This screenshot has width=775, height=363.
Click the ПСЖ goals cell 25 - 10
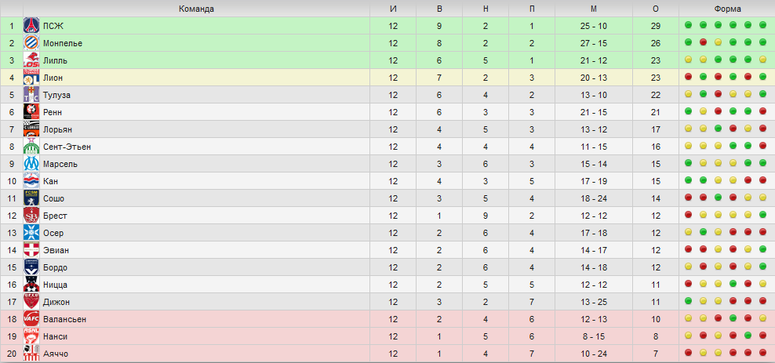[593, 26]
